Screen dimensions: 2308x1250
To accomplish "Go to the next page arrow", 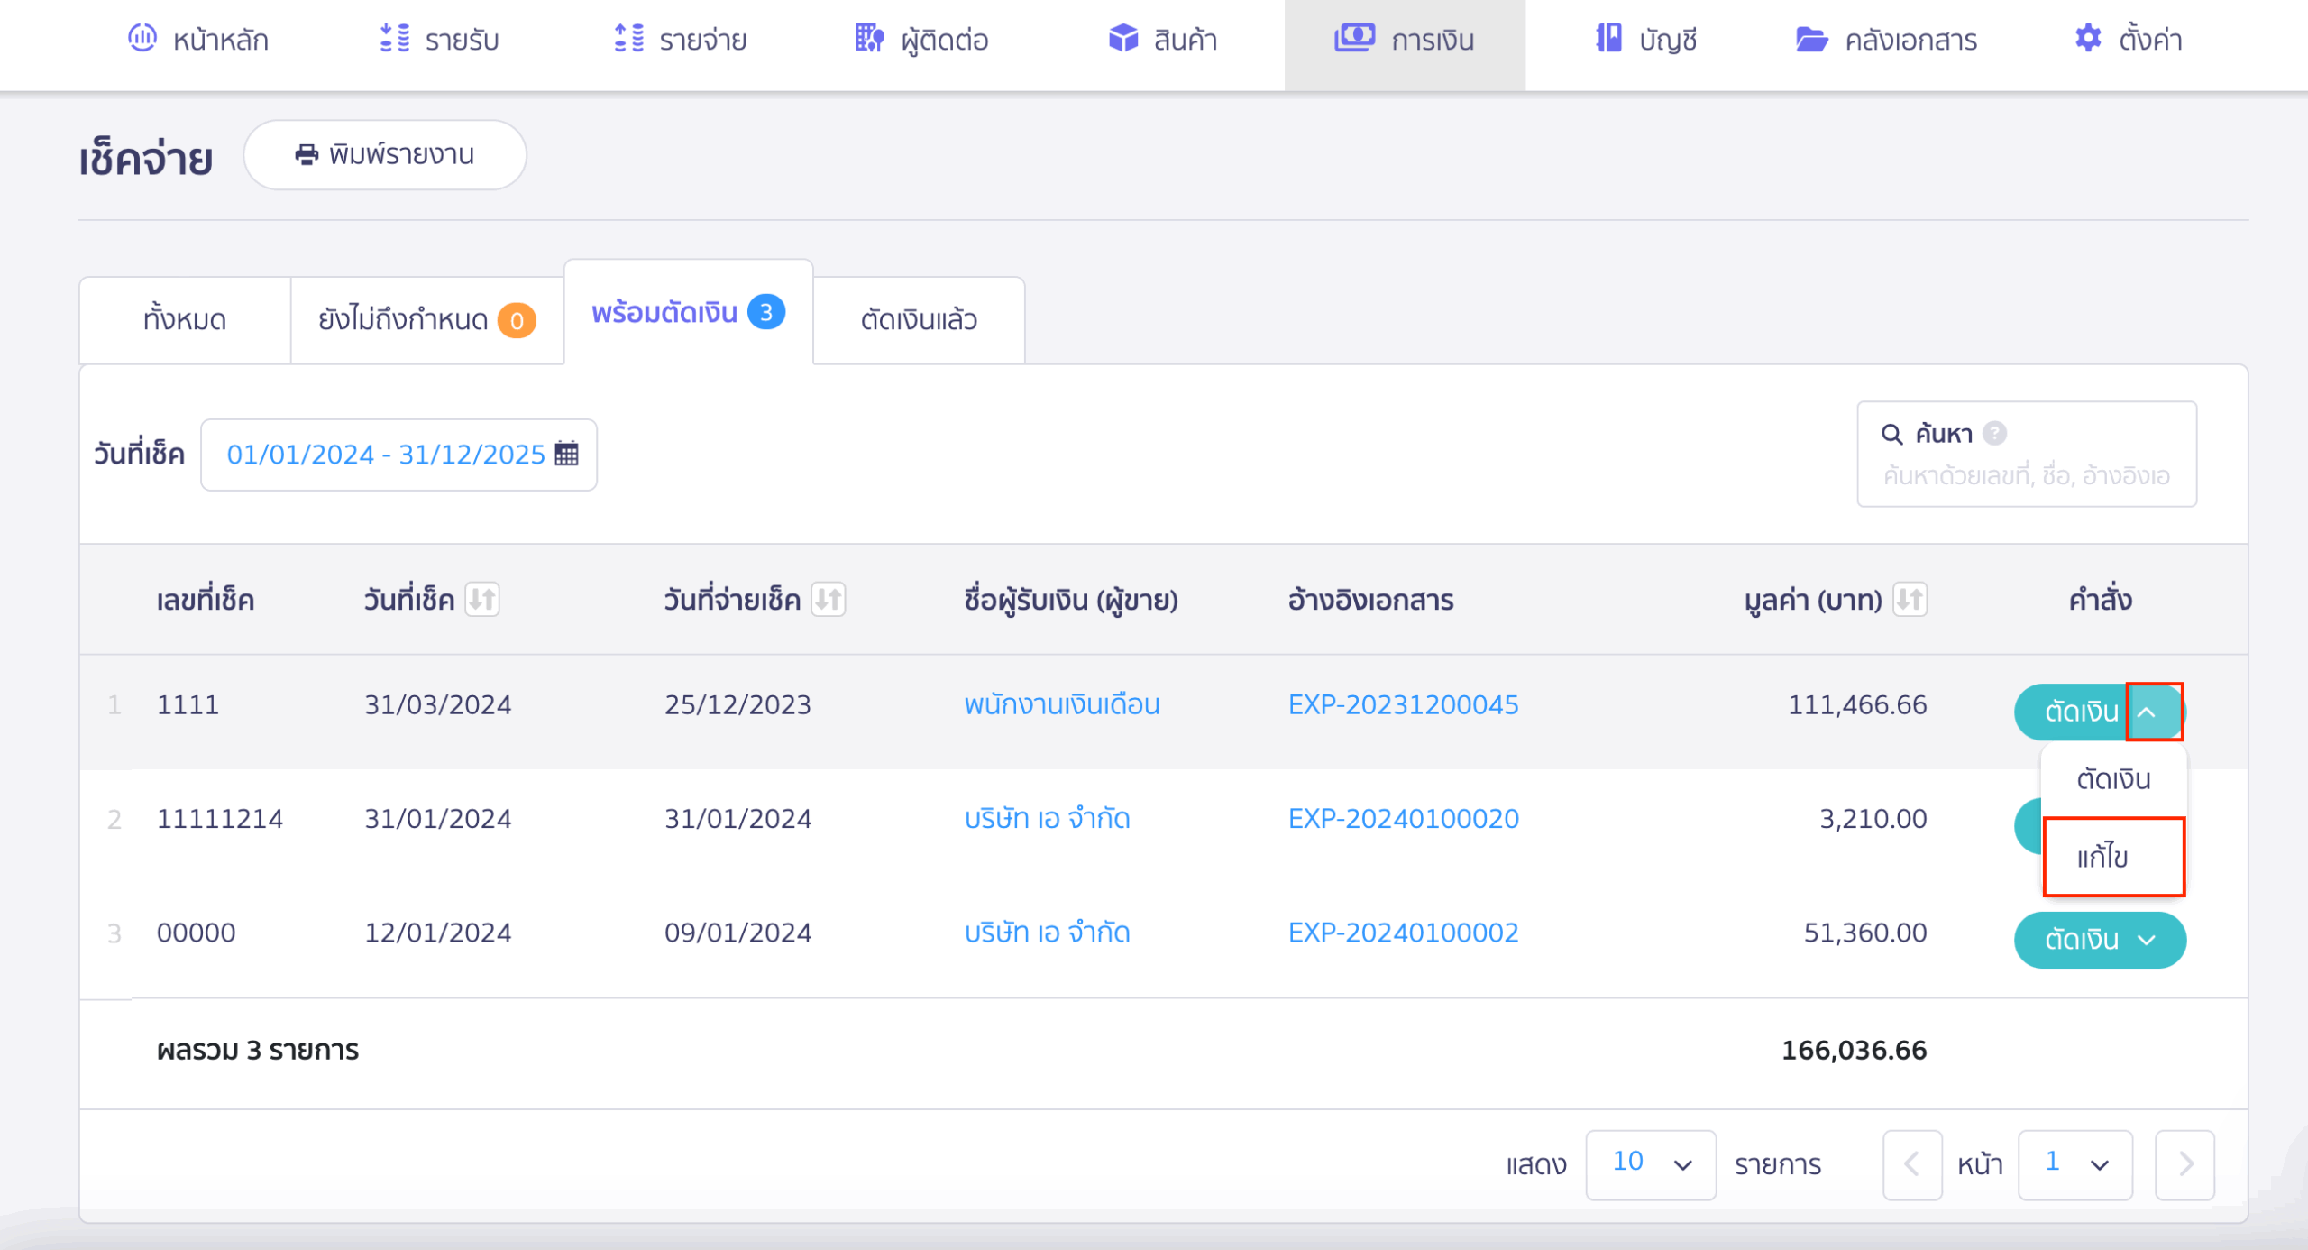I will pyautogui.click(x=2184, y=1164).
